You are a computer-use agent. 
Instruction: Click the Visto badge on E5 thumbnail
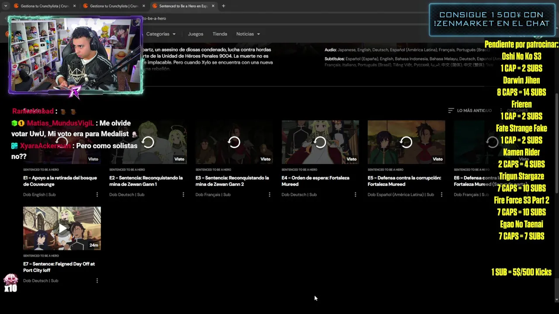click(438, 159)
